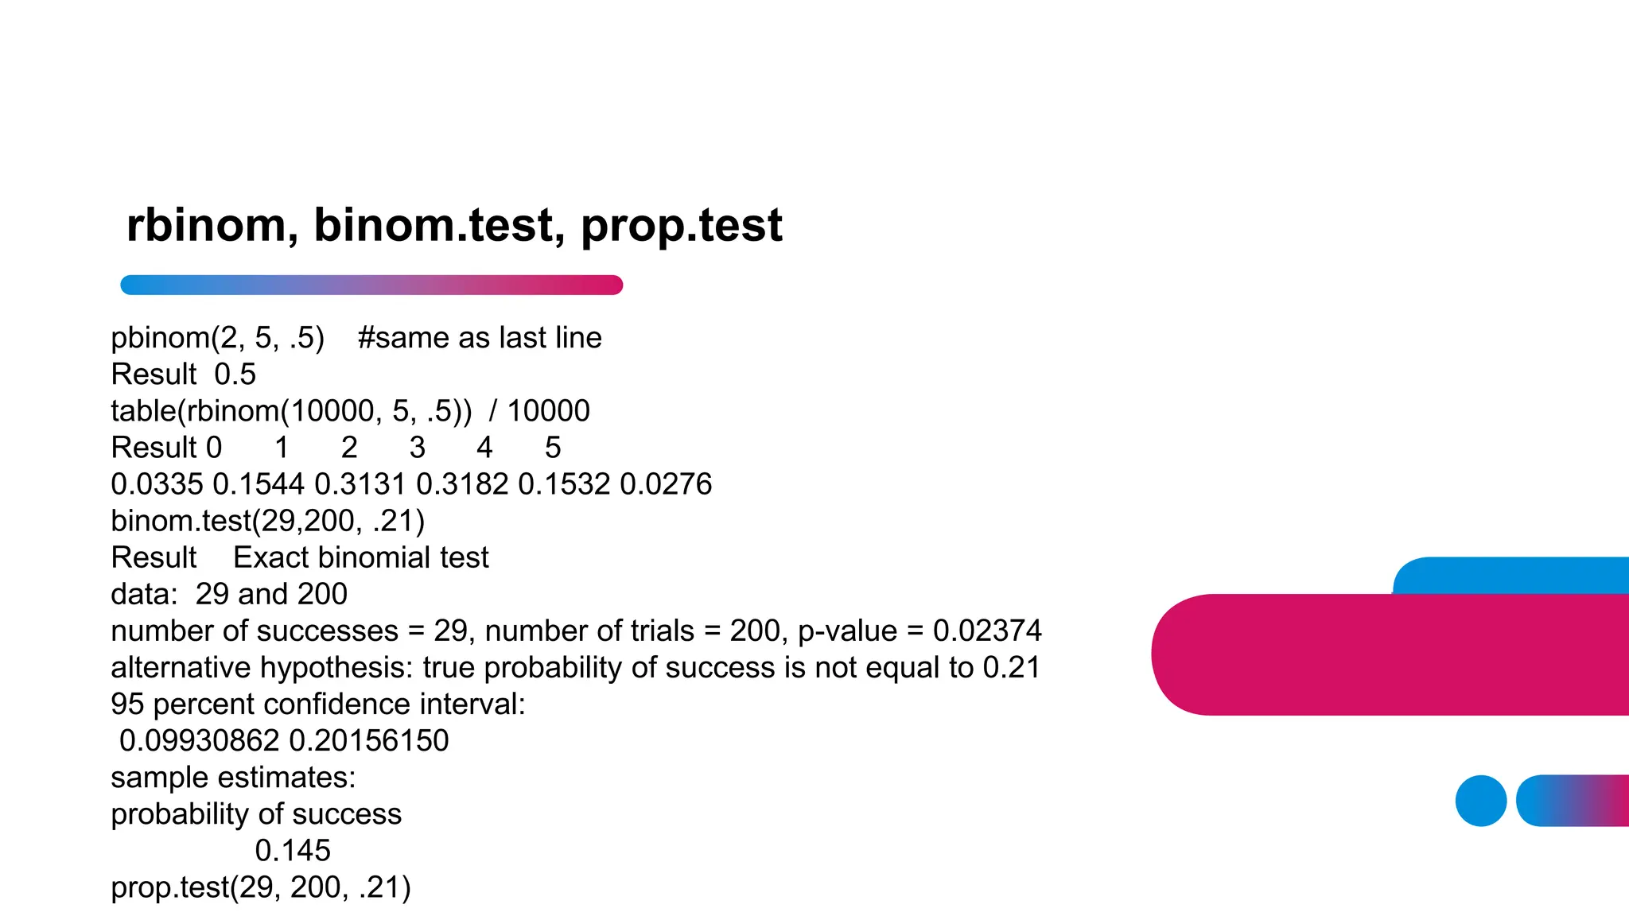Image resolution: width=1629 pixels, height=916 pixels.
Task: Click the 'Result 0.5' line
Action: pos(183,375)
